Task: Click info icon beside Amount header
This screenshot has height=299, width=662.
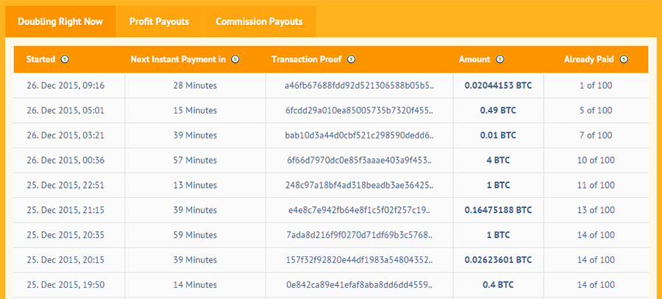Action: coord(500,60)
